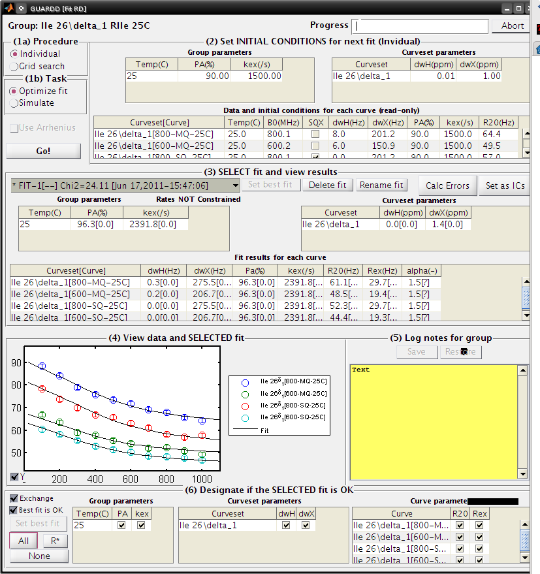Image resolution: width=540 pixels, height=574 pixels.
Task: Toggle dwH checkbox for Ile 26\delta_1
Action: point(286,525)
